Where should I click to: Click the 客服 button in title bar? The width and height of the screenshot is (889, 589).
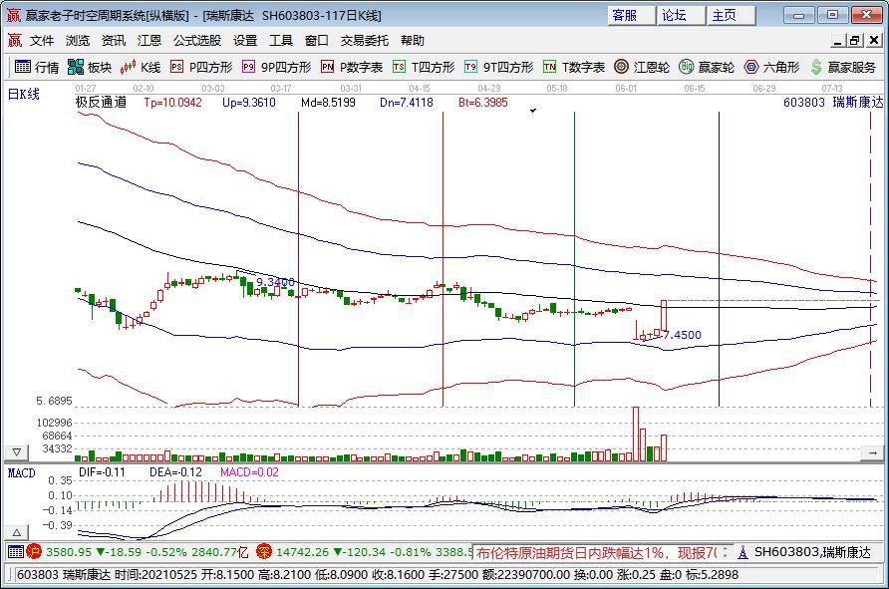(x=631, y=15)
